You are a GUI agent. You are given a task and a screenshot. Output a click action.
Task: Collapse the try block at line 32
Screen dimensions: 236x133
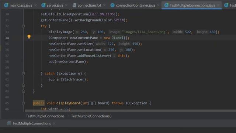pos(23,26)
